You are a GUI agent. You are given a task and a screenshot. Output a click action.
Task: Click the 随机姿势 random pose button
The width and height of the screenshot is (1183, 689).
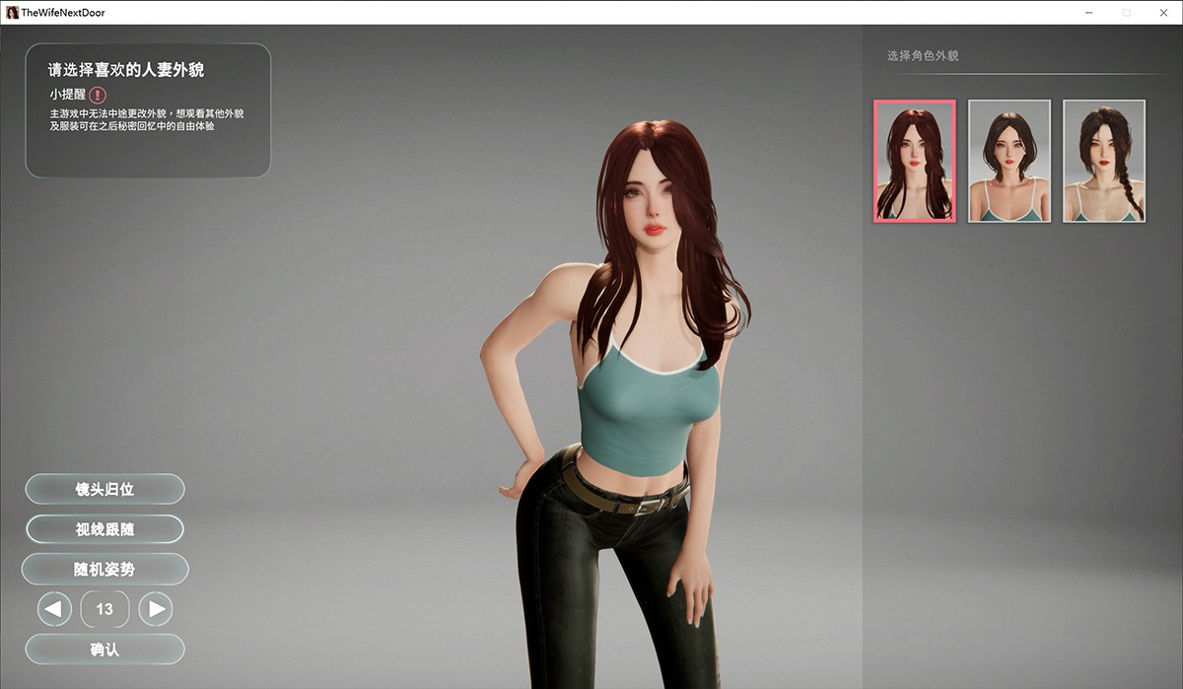tap(104, 569)
